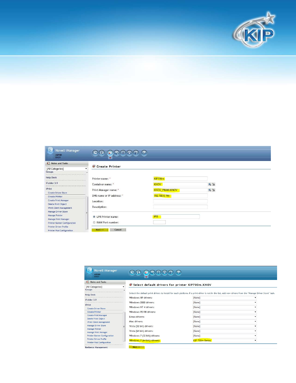Viewport: 296px width, 383px height.
Task: Click the Printer name input field
Action: [180, 179]
